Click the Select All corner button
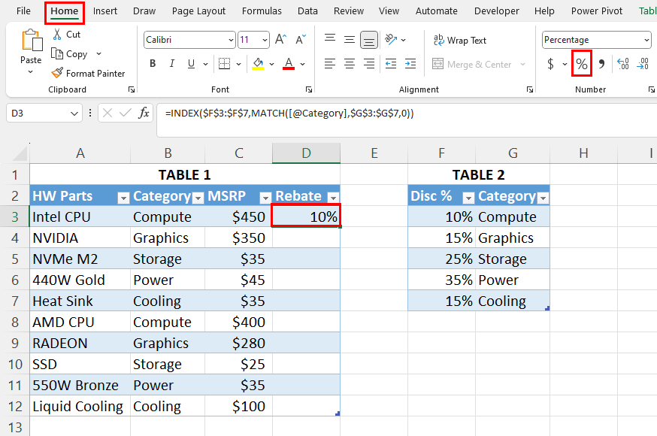 tap(19, 153)
